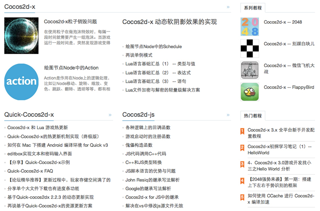
Task: Open hot tutorial 如何使用 CCache 编译加速
Action: [281, 199]
